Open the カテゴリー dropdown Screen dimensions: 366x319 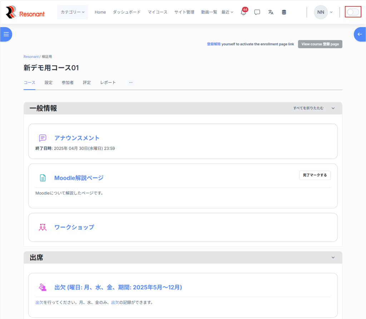73,12
